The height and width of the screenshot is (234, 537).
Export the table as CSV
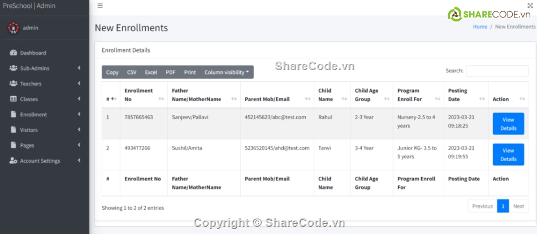(x=132, y=72)
